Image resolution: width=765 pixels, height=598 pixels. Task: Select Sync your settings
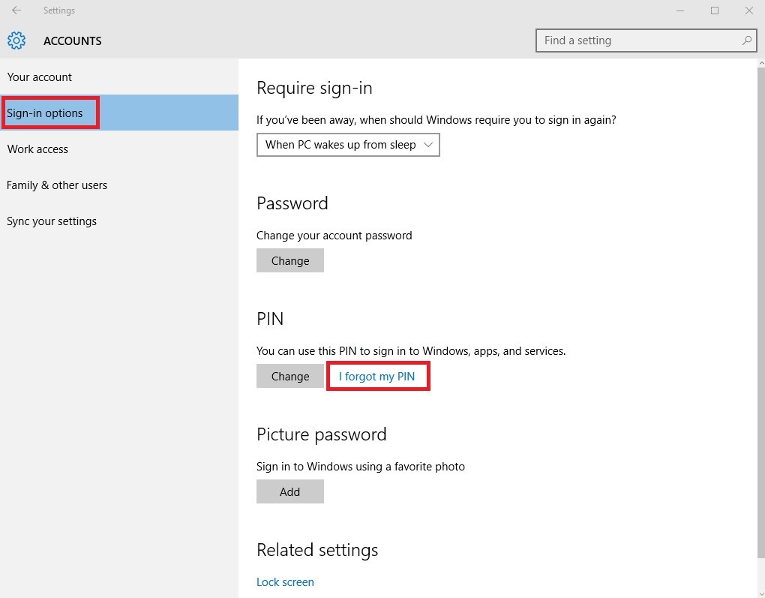click(52, 221)
